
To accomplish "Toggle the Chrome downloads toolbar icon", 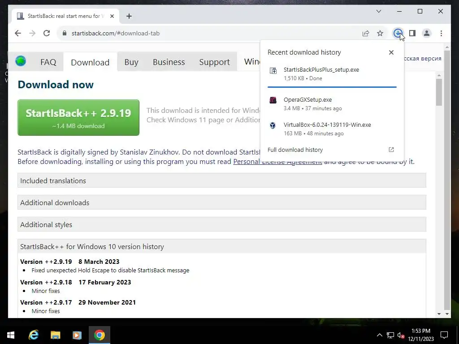I will pyautogui.click(x=398, y=33).
